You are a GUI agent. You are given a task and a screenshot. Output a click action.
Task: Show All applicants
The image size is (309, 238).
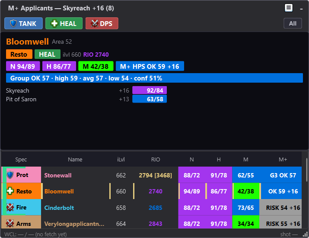click(293, 23)
